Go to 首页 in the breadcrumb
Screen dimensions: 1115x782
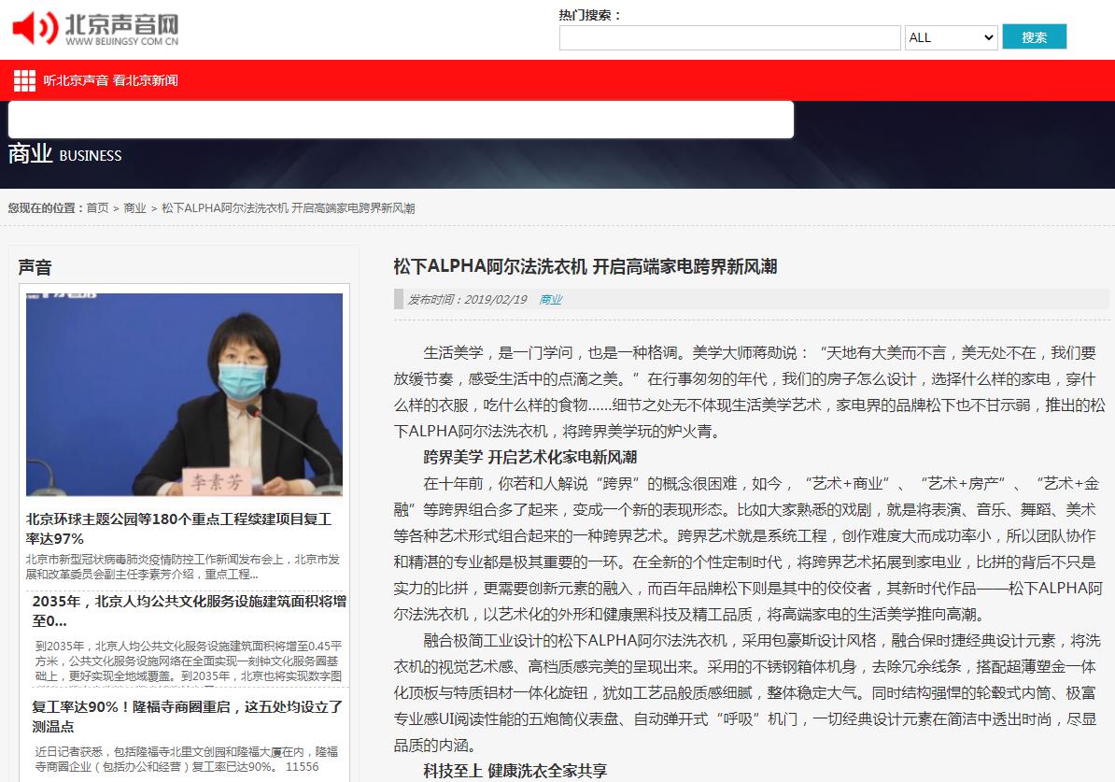tap(97, 207)
